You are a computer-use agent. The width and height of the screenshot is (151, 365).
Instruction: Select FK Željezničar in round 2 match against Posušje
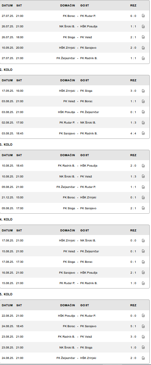tap(90, 112)
